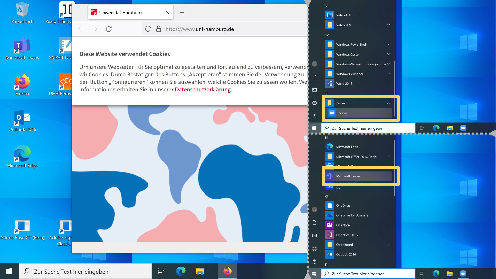496x279 pixels.
Task: Click Zoom icon in lower inset taskbar
Action: 463,274
